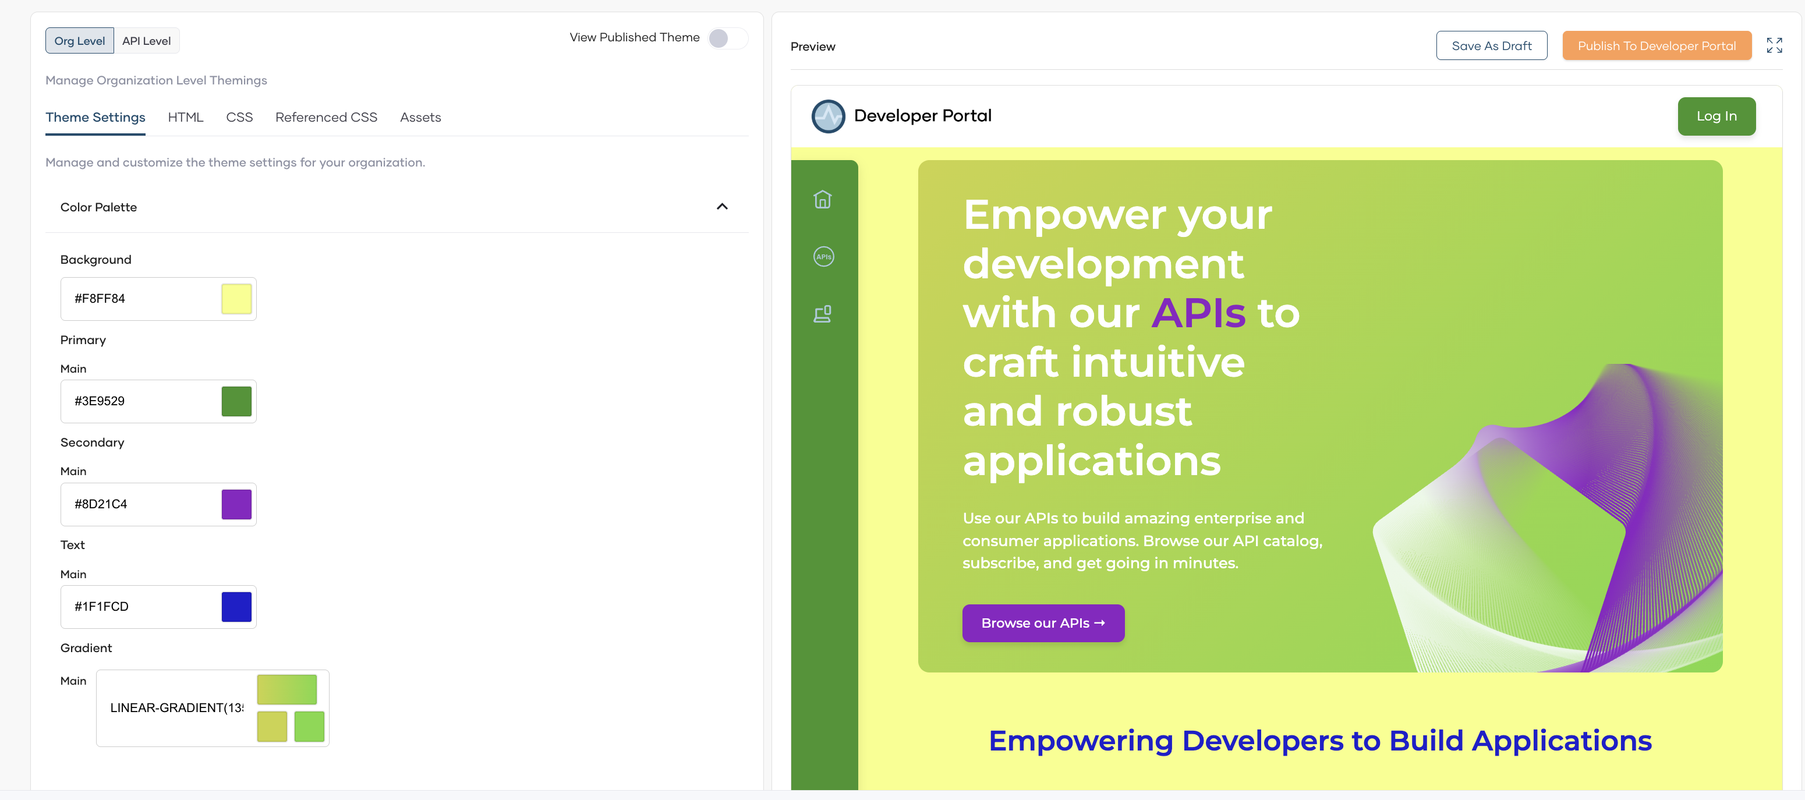The height and width of the screenshot is (800, 1805).
Task: Click the LINEAR-GRADIENT value field
Action: point(175,708)
